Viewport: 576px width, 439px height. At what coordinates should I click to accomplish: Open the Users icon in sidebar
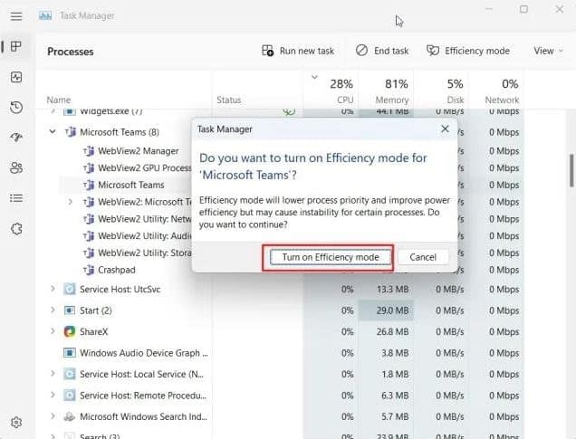coord(16,167)
